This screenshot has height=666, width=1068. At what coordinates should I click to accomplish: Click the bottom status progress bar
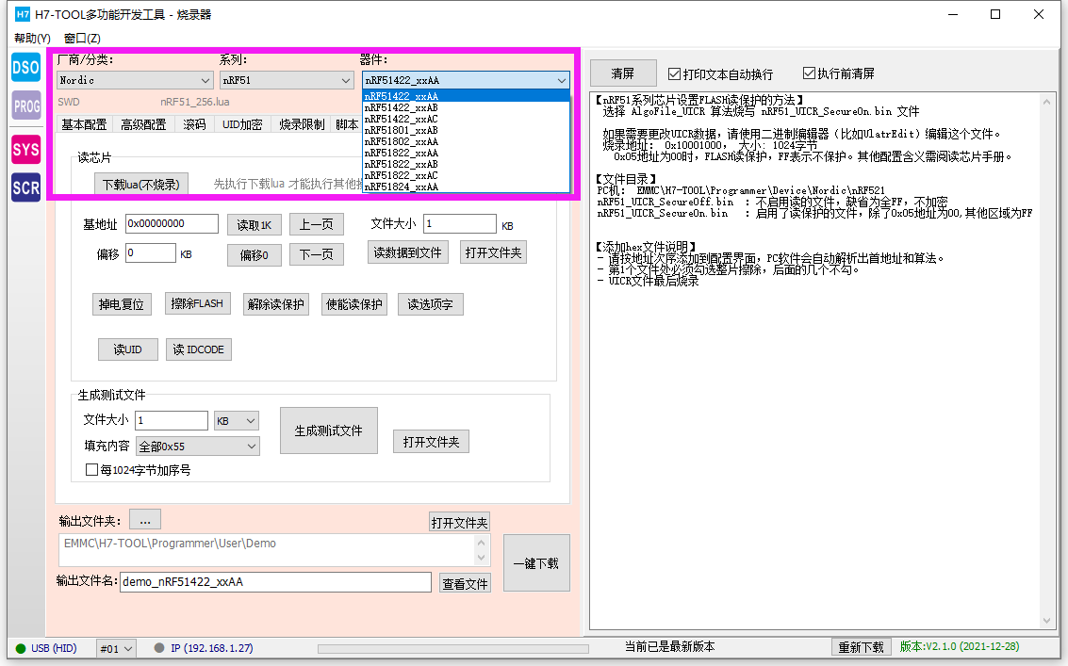pos(453,649)
